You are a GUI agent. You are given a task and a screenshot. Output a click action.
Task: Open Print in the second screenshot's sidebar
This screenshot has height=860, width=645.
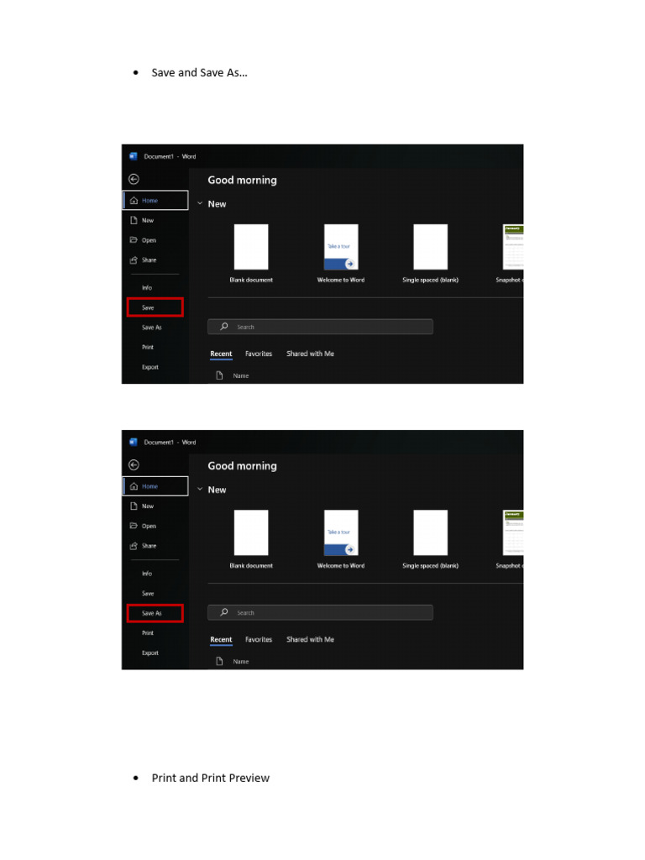pos(148,633)
